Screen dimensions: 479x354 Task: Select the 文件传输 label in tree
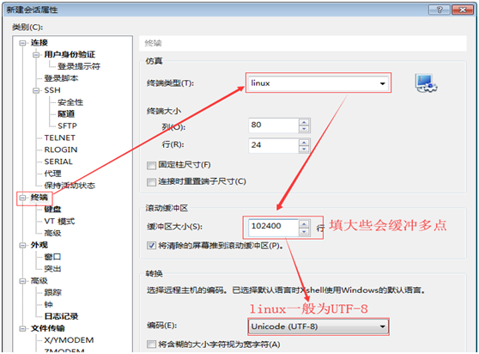coord(48,328)
